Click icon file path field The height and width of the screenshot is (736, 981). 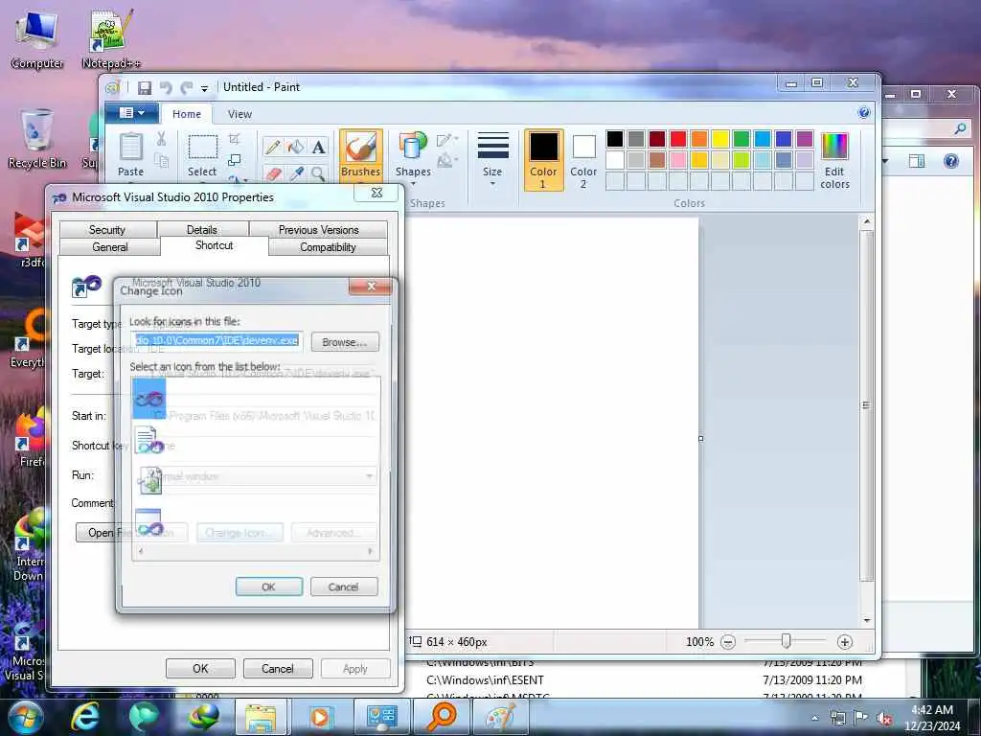(217, 340)
